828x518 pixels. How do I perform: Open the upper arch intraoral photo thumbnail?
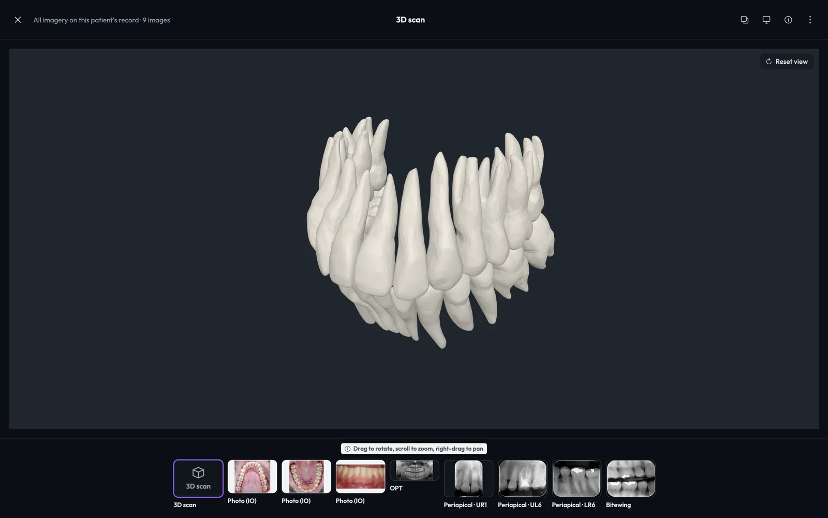pos(252,477)
